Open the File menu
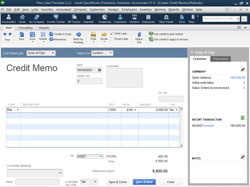The image size is (250, 187). [9, 9]
